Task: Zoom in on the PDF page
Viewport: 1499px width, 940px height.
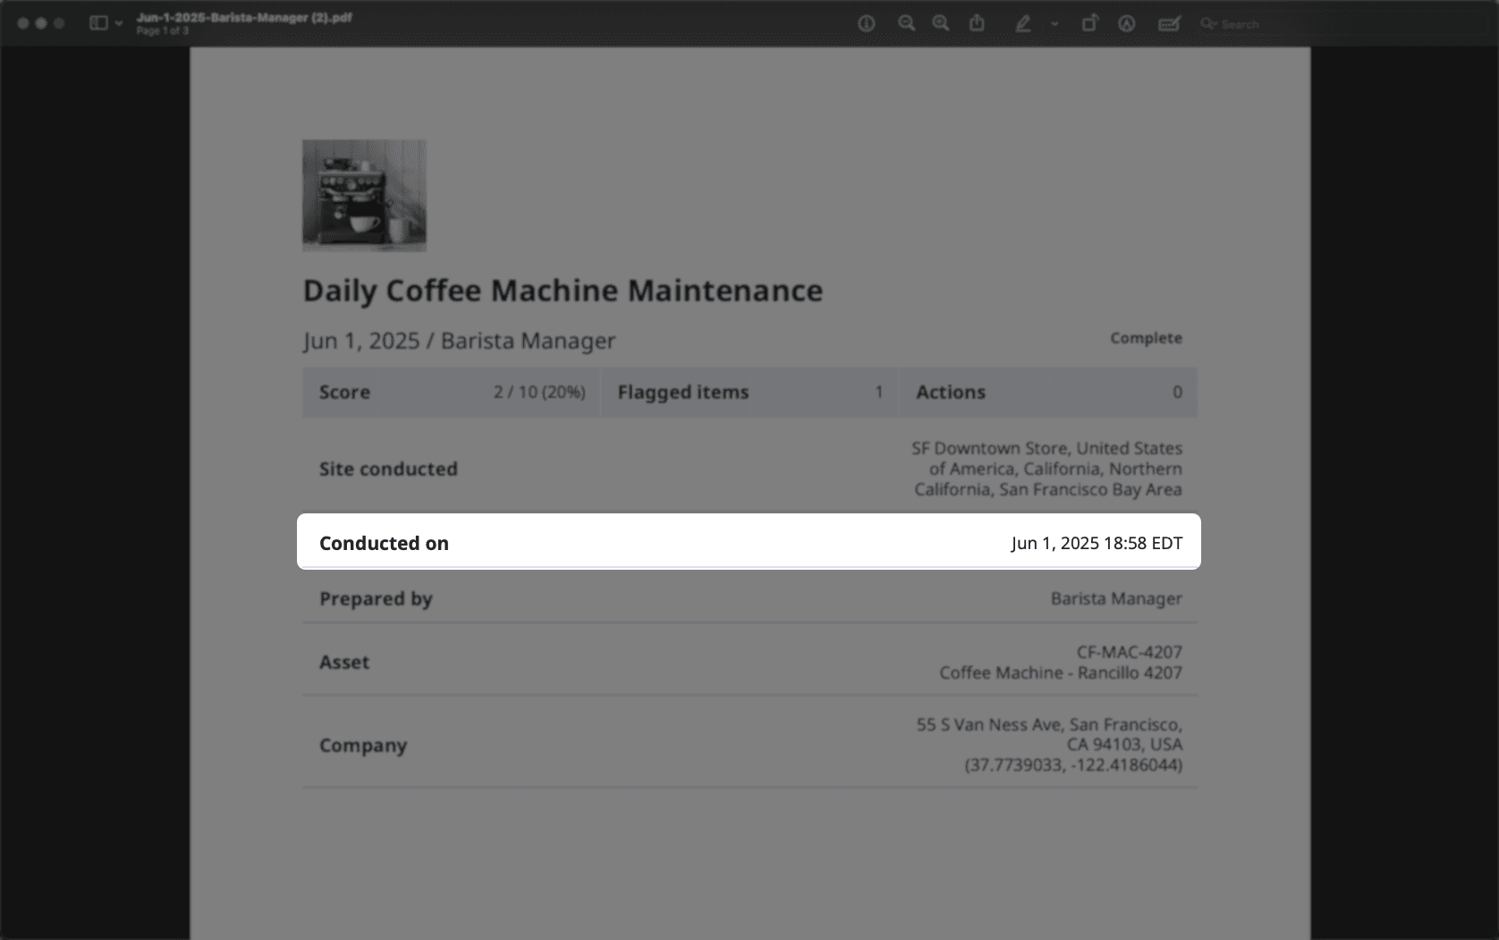Action: pos(940,24)
